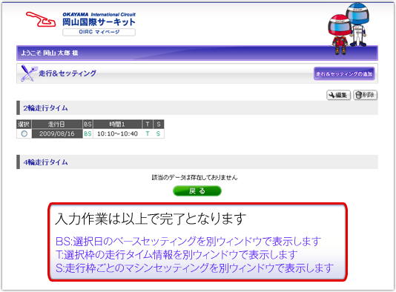The image size is (396, 292).
Task: Click the 編集 edit button
Action: click(x=338, y=95)
